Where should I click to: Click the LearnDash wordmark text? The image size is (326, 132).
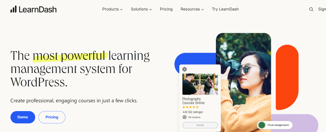(38, 9)
